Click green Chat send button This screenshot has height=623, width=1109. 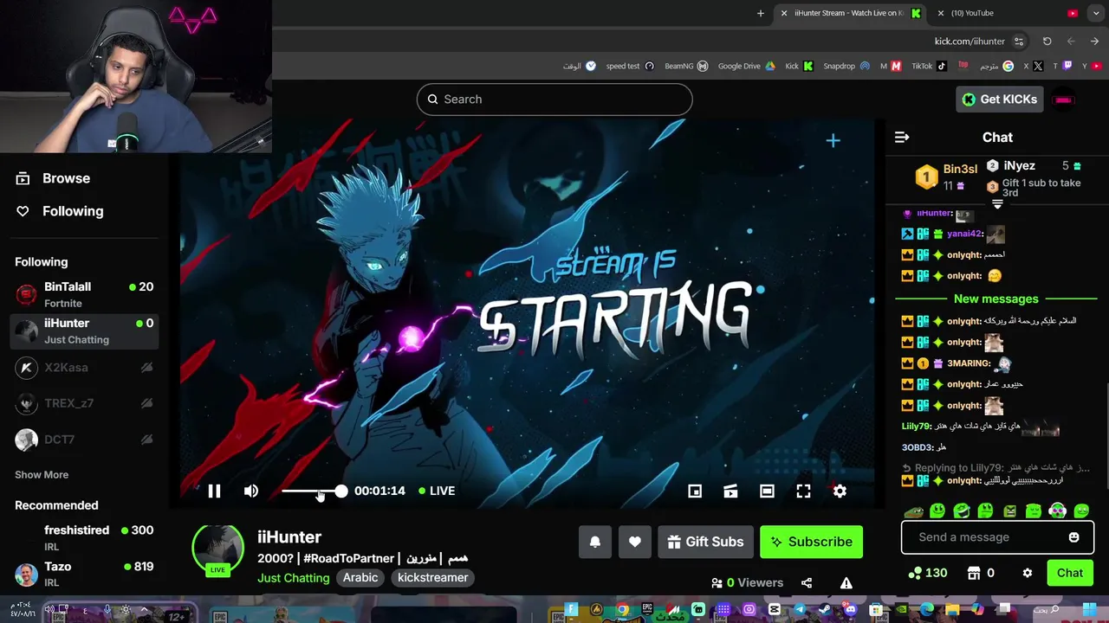point(1069,573)
